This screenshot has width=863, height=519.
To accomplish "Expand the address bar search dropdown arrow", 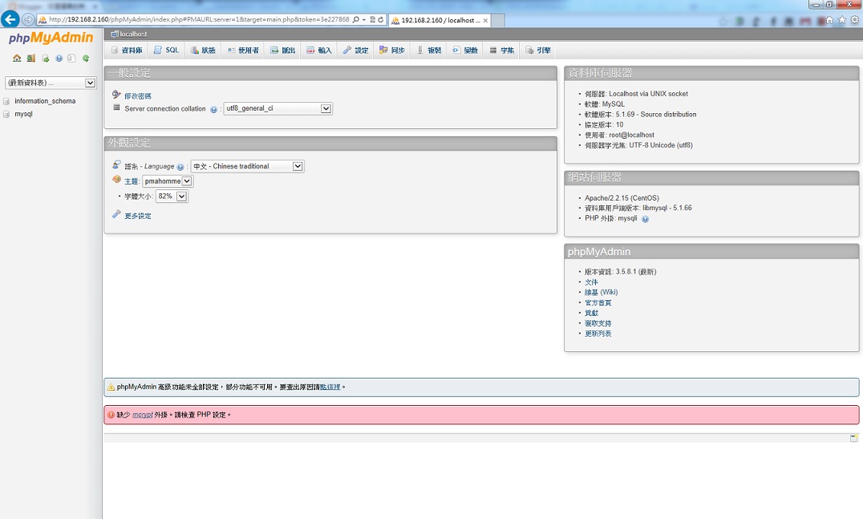I will [x=364, y=20].
